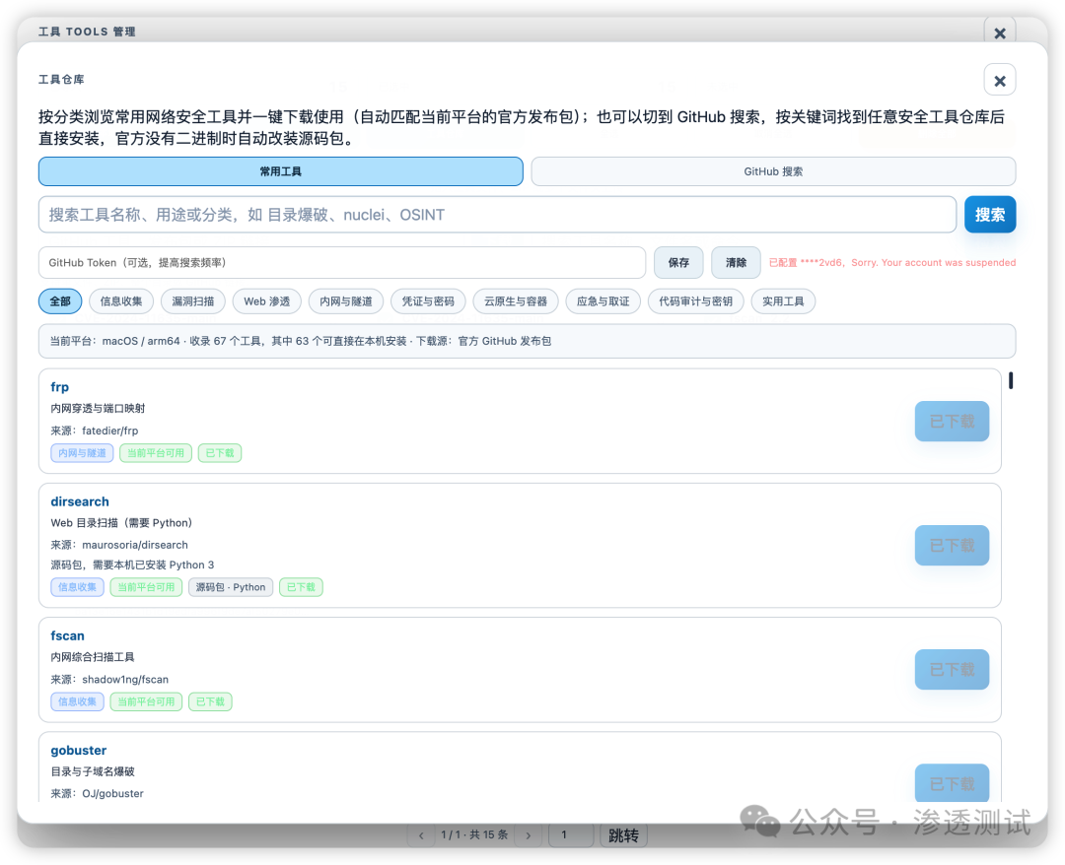Select the 全部 category filter

[60, 301]
